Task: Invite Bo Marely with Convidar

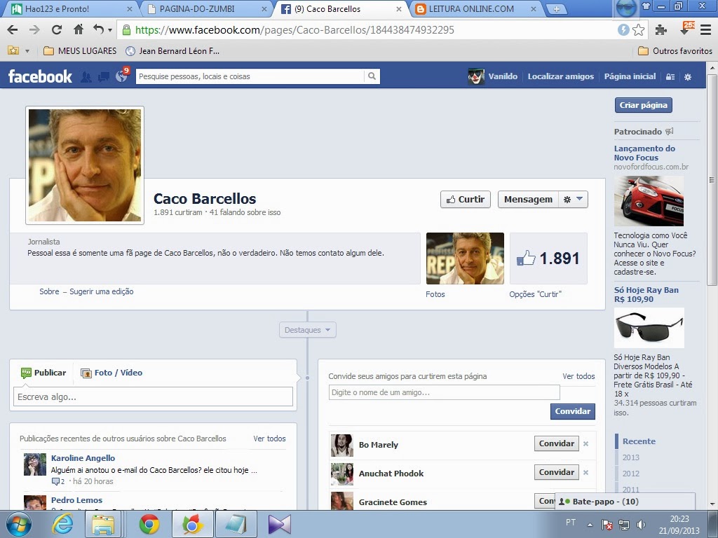Action: pos(556,443)
